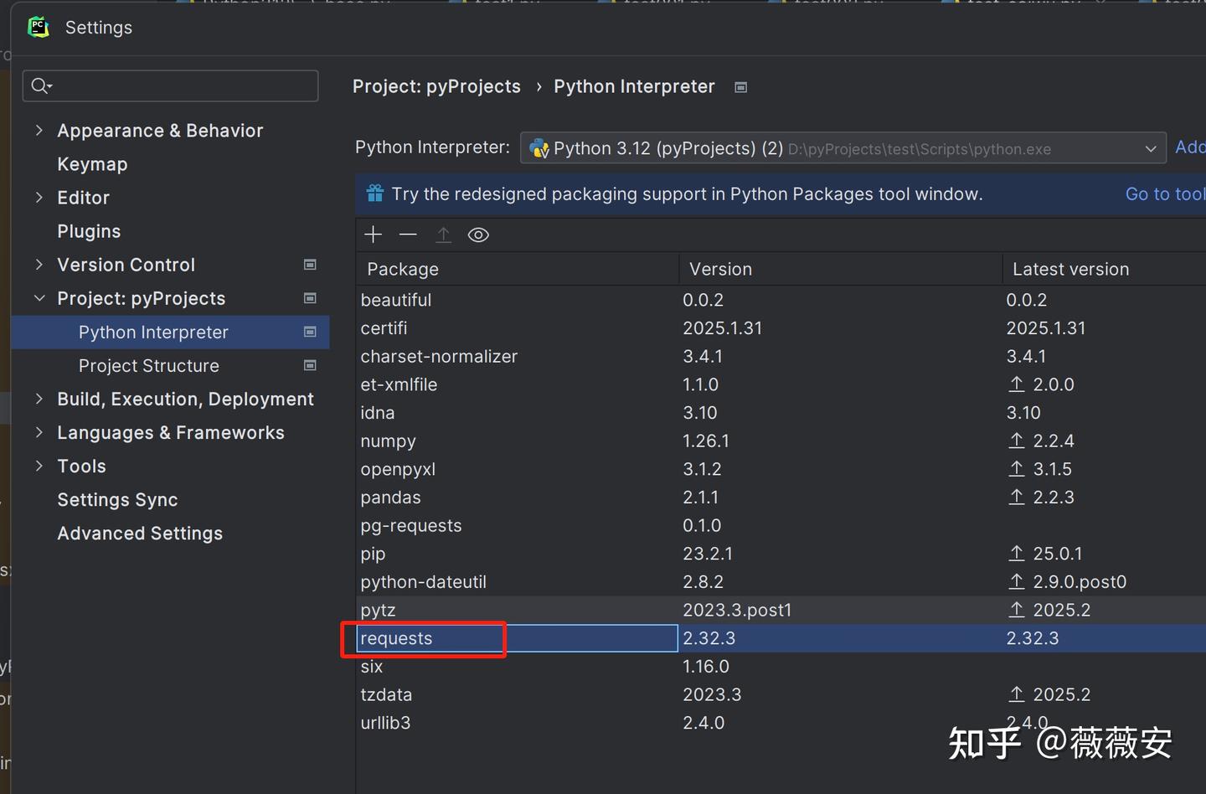Toggle the show early releases eye icon
1206x794 pixels.
point(478,235)
